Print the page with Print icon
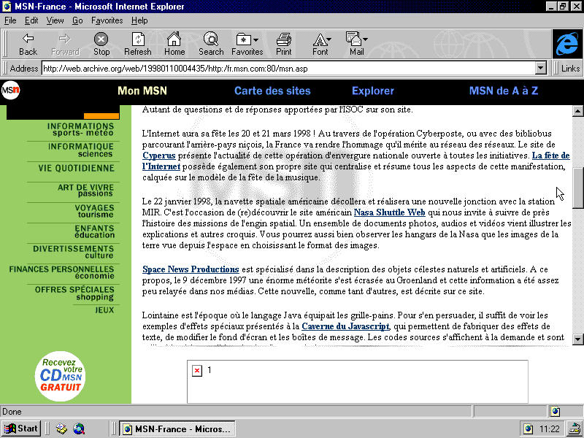 [x=284, y=39]
